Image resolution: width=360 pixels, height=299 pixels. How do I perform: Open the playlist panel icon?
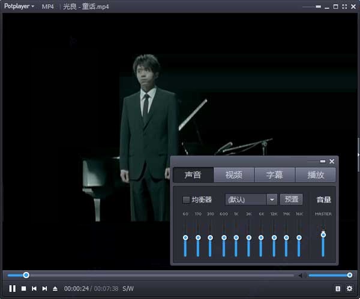[338, 288]
